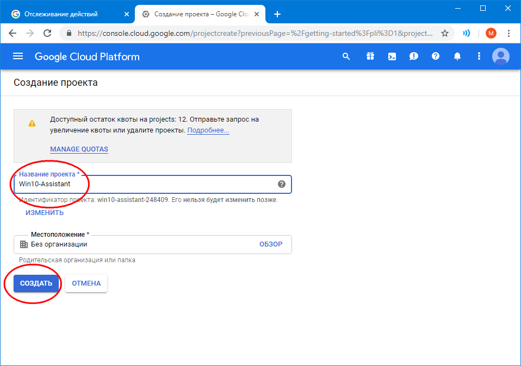Click the browser forward arrow
This screenshot has width=521, height=366.
(x=30, y=33)
